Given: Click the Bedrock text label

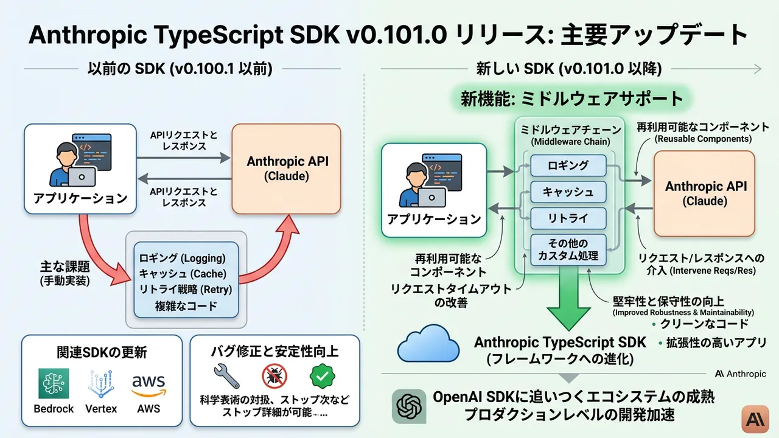Looking at the screenshot, I should [x=54, y=409].
